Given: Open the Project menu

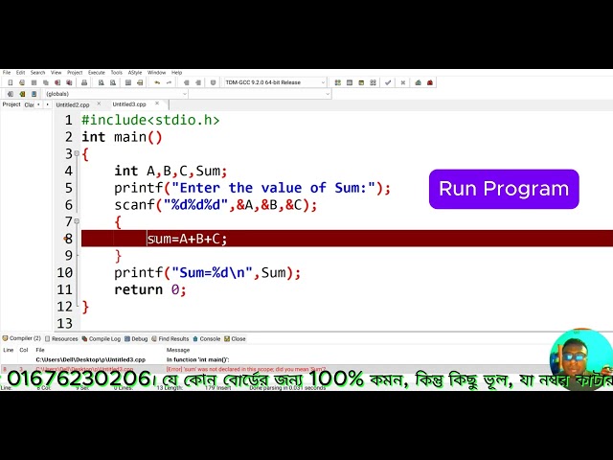Looking at the screenshot, I should (75, 73).
